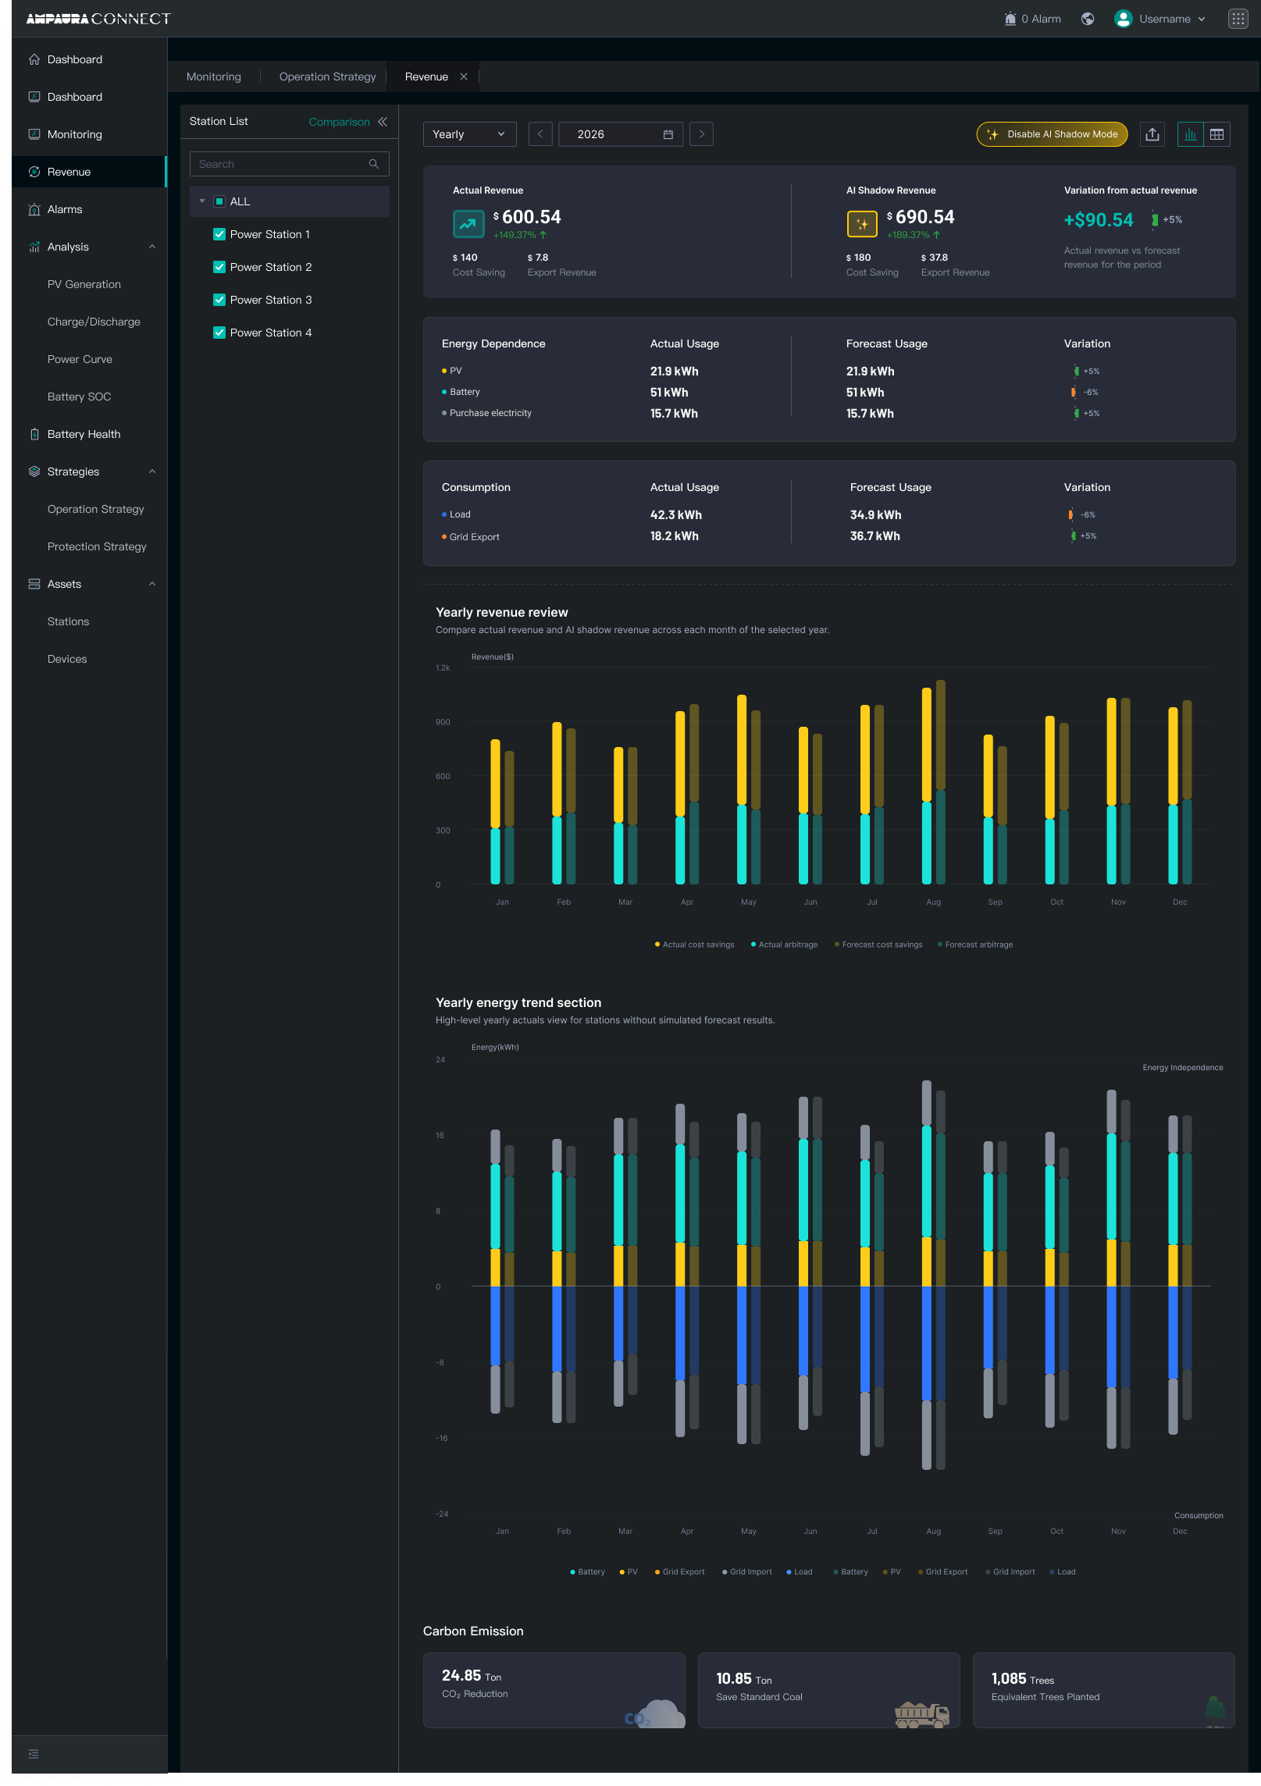The height and width of the screenshot is (1786, 1261).
Task: Toggle Forecast cost savings legend series
Action: (x=878, y=945)
